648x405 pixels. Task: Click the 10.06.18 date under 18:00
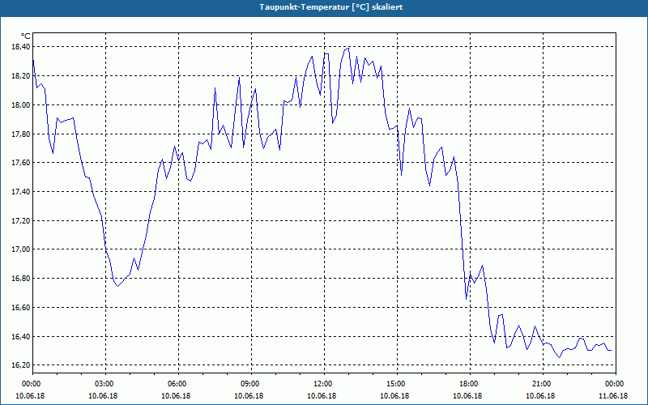[x=467, y=395]
